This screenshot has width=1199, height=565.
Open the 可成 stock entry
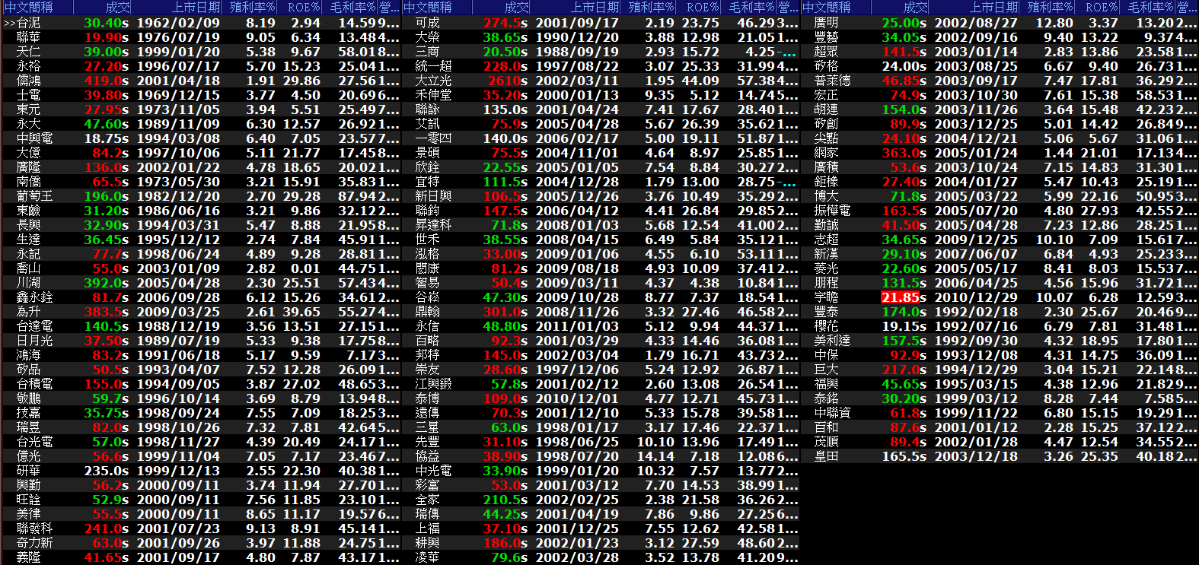427,23
